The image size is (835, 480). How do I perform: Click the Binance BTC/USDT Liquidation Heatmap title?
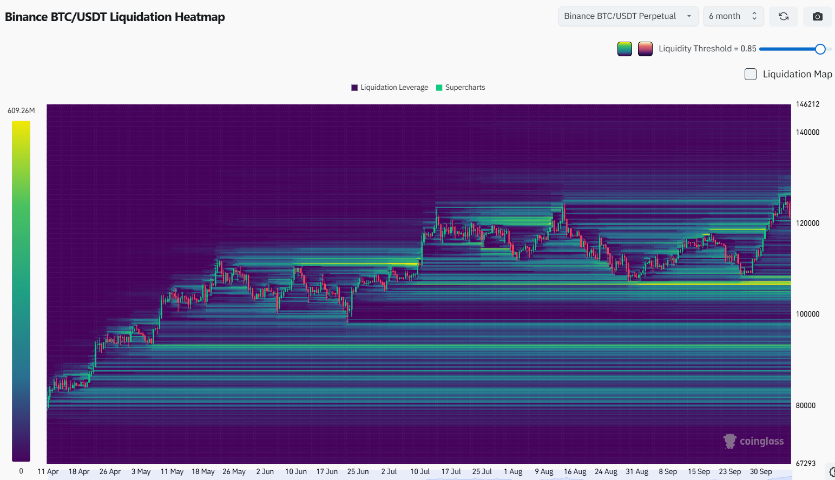pos(115,17)
